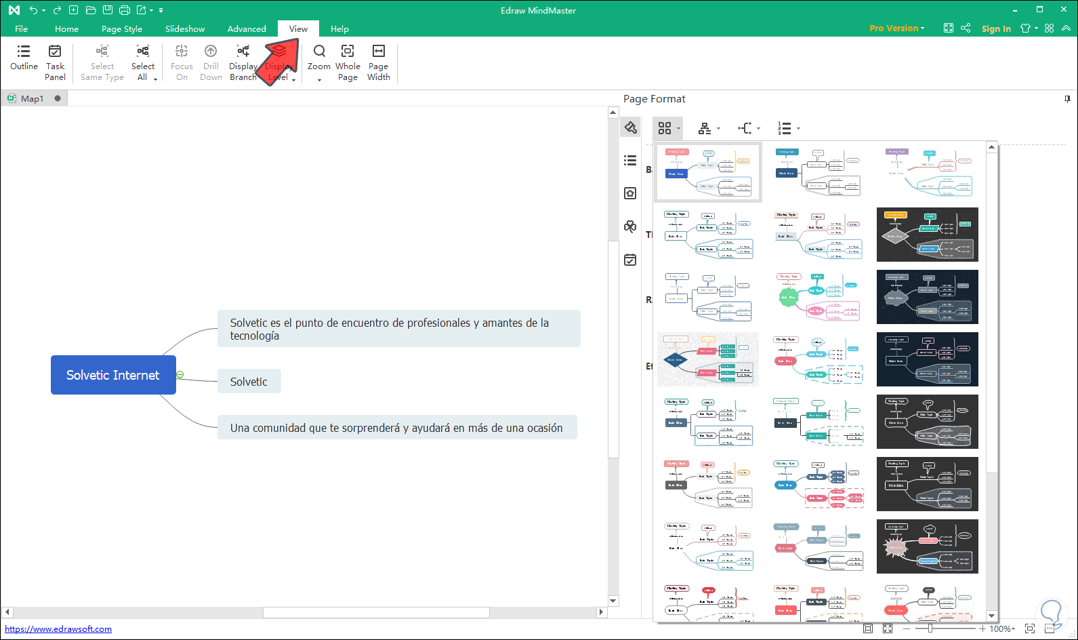
Task: Print the map using the printer icon
Action: click(x=125, y=10)
